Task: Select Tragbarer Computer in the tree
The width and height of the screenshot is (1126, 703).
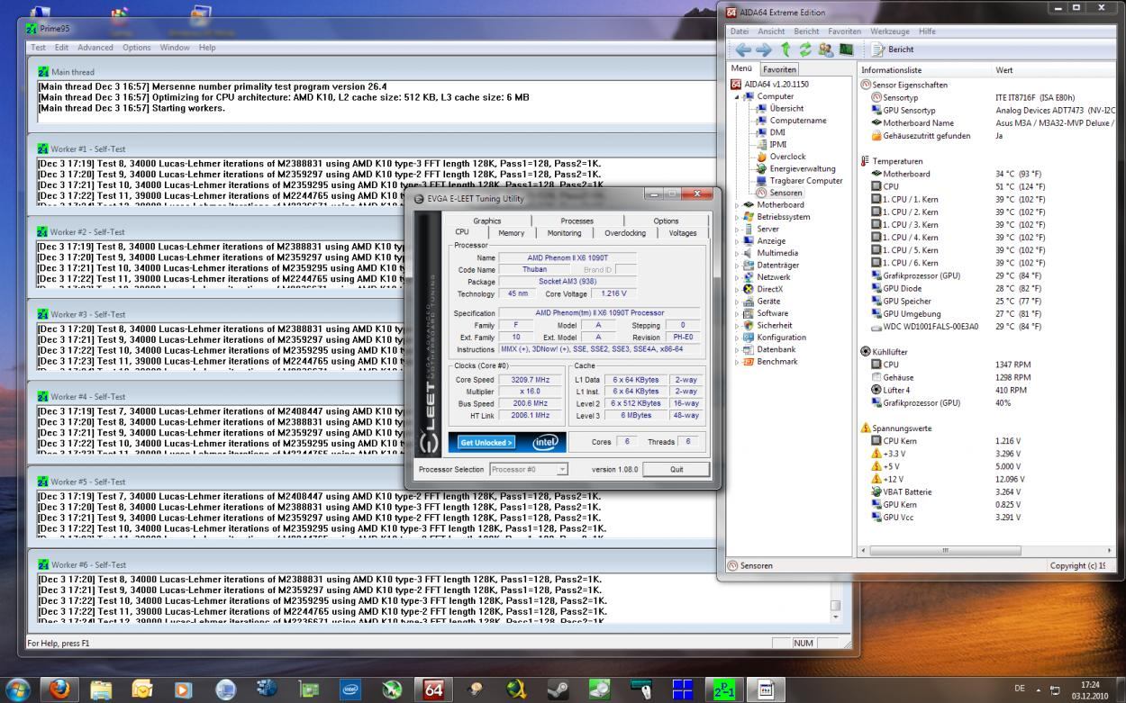Action: point(806,181)
